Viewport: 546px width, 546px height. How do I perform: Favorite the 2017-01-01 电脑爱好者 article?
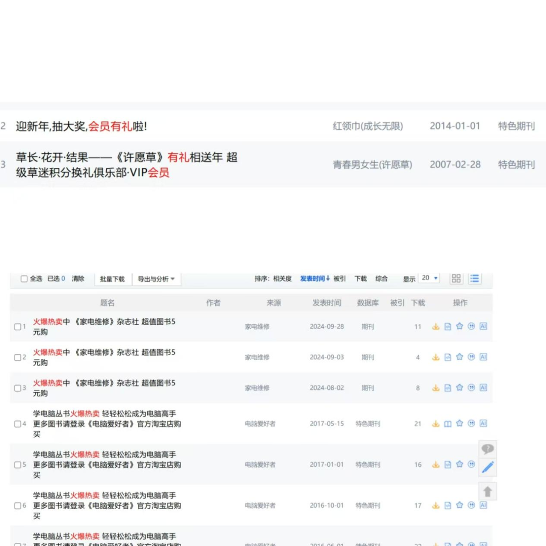tap(460, 464)
